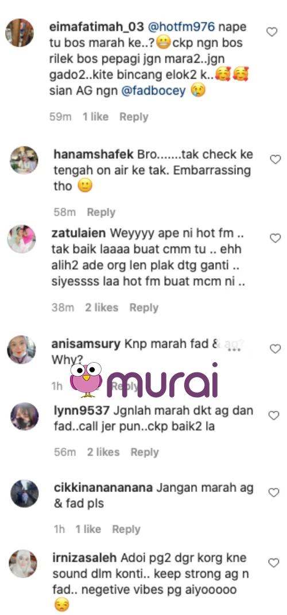287x615 pixels.
Task: View zatulaien's profile photo
Action: coord(22,239)
